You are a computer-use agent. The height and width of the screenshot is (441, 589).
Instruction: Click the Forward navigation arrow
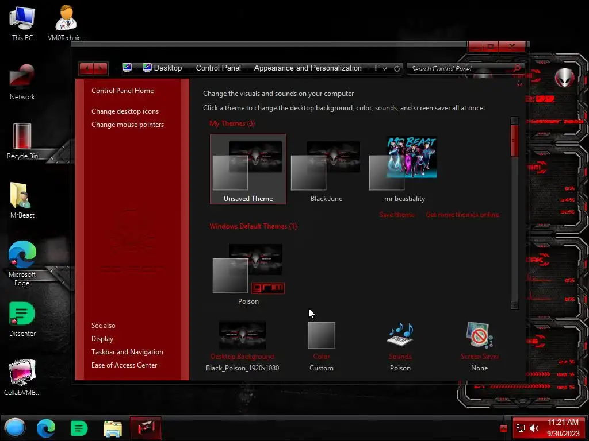101,69
